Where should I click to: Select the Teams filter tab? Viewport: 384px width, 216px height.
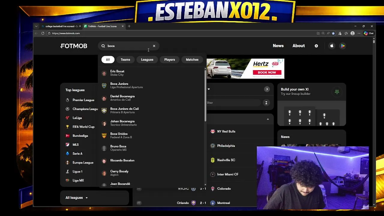click(125, 59)
